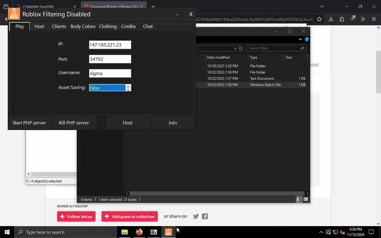Open Firefox downloads icon
The height and width of the screenshot is (238, 381).
point(331,19)
